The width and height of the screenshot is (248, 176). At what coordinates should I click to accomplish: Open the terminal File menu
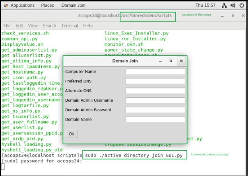[x=7, y=25]
